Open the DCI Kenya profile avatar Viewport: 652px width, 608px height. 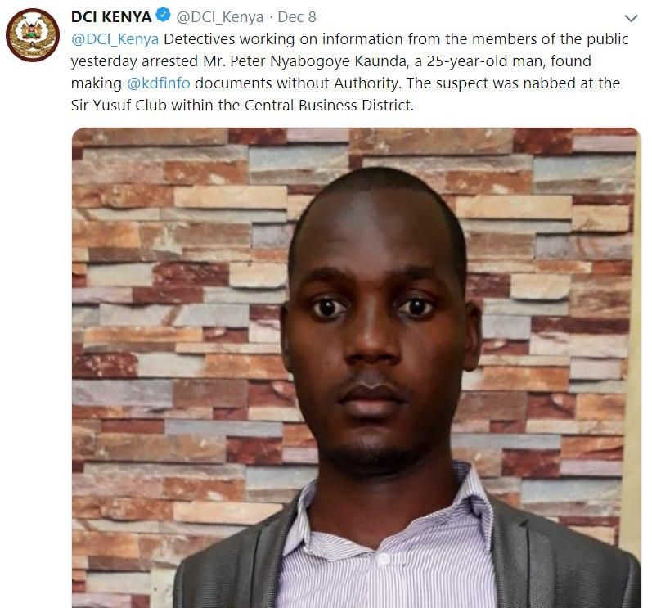click(x=33, y=35)
